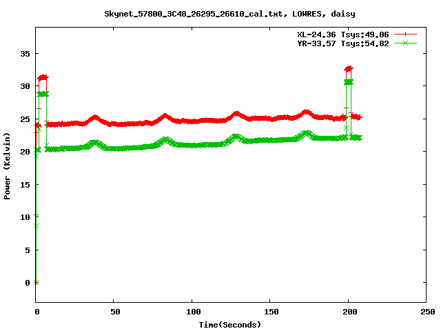Click y-axis tick label 15
The width and height of the screenshot is (441, 331).
click(25, 185)
